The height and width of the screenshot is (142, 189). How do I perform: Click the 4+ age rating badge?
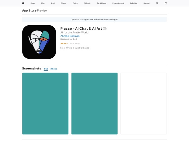[105, 29]
